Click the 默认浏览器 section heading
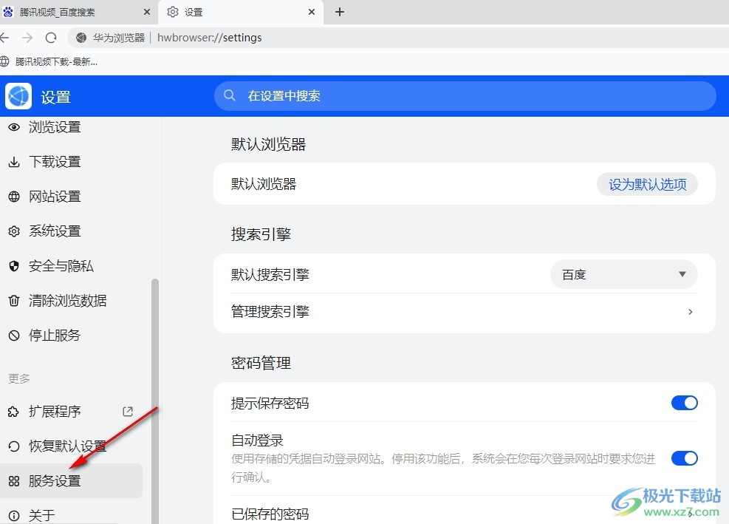Image resolution: width=729 pixels, height=524 pixels. coord(268,145)
